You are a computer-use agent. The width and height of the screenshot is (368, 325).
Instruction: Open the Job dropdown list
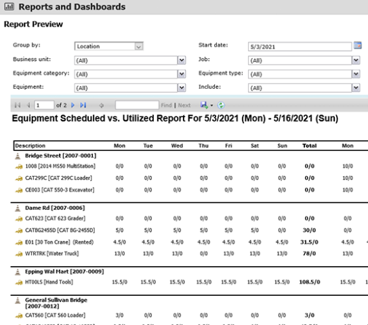(x=356, y=60)
